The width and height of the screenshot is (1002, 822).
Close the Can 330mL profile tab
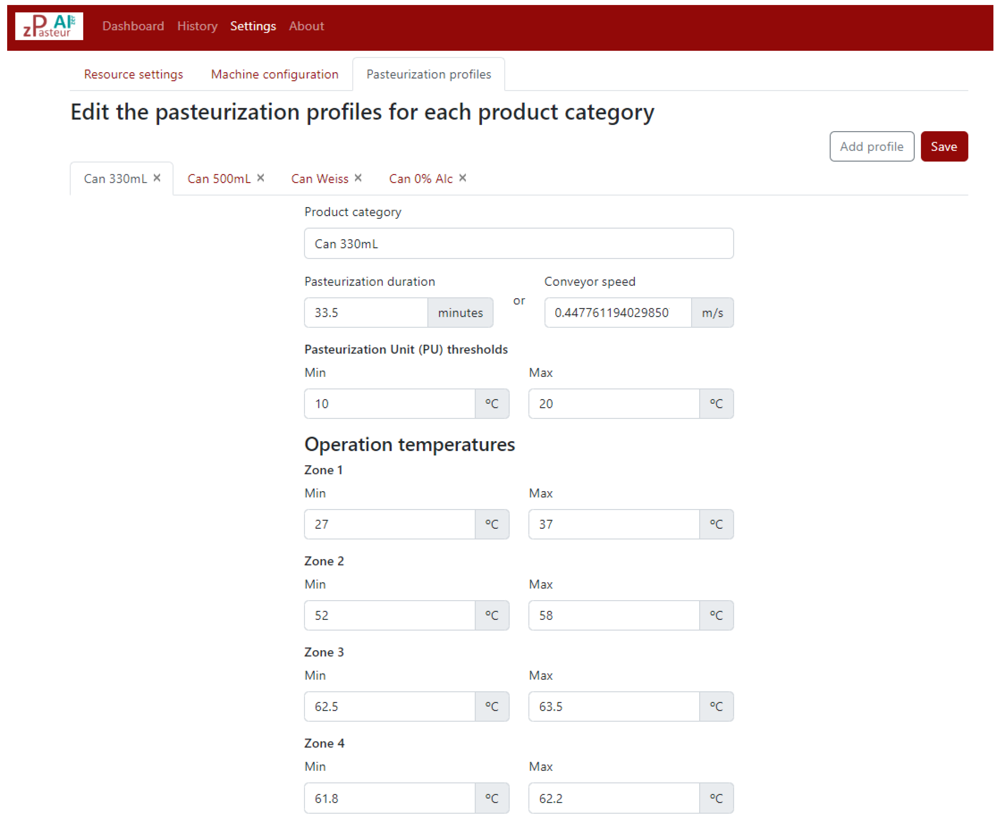(x=157, y=178)
